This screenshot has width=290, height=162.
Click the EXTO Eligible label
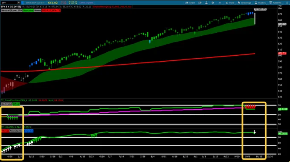86,3
